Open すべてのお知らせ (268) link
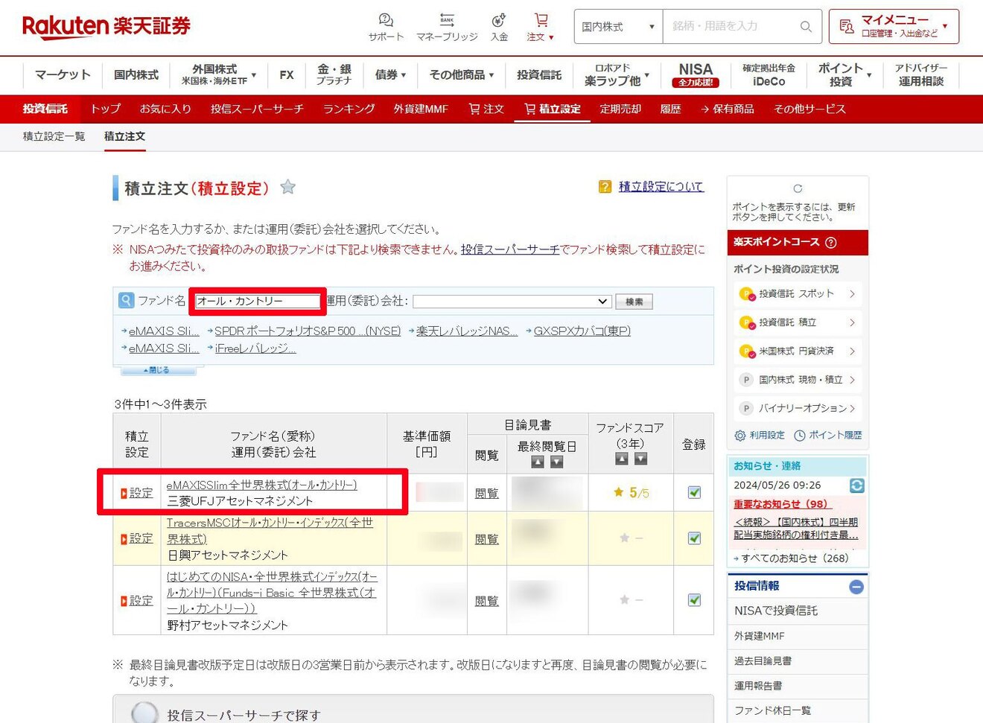 coord(795,558)
